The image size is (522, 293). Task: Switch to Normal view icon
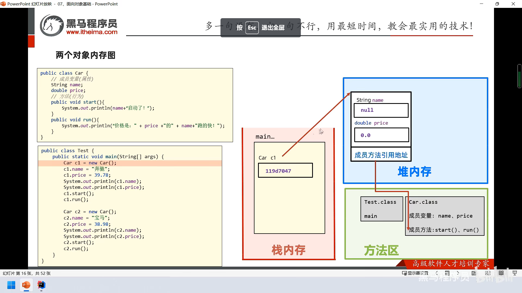(474, 273)
